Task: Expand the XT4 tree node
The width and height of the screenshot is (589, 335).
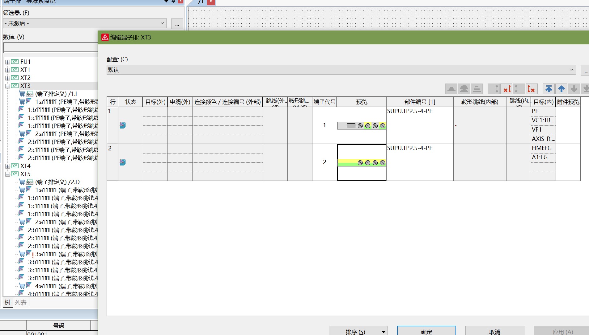Action: [8, 166]
